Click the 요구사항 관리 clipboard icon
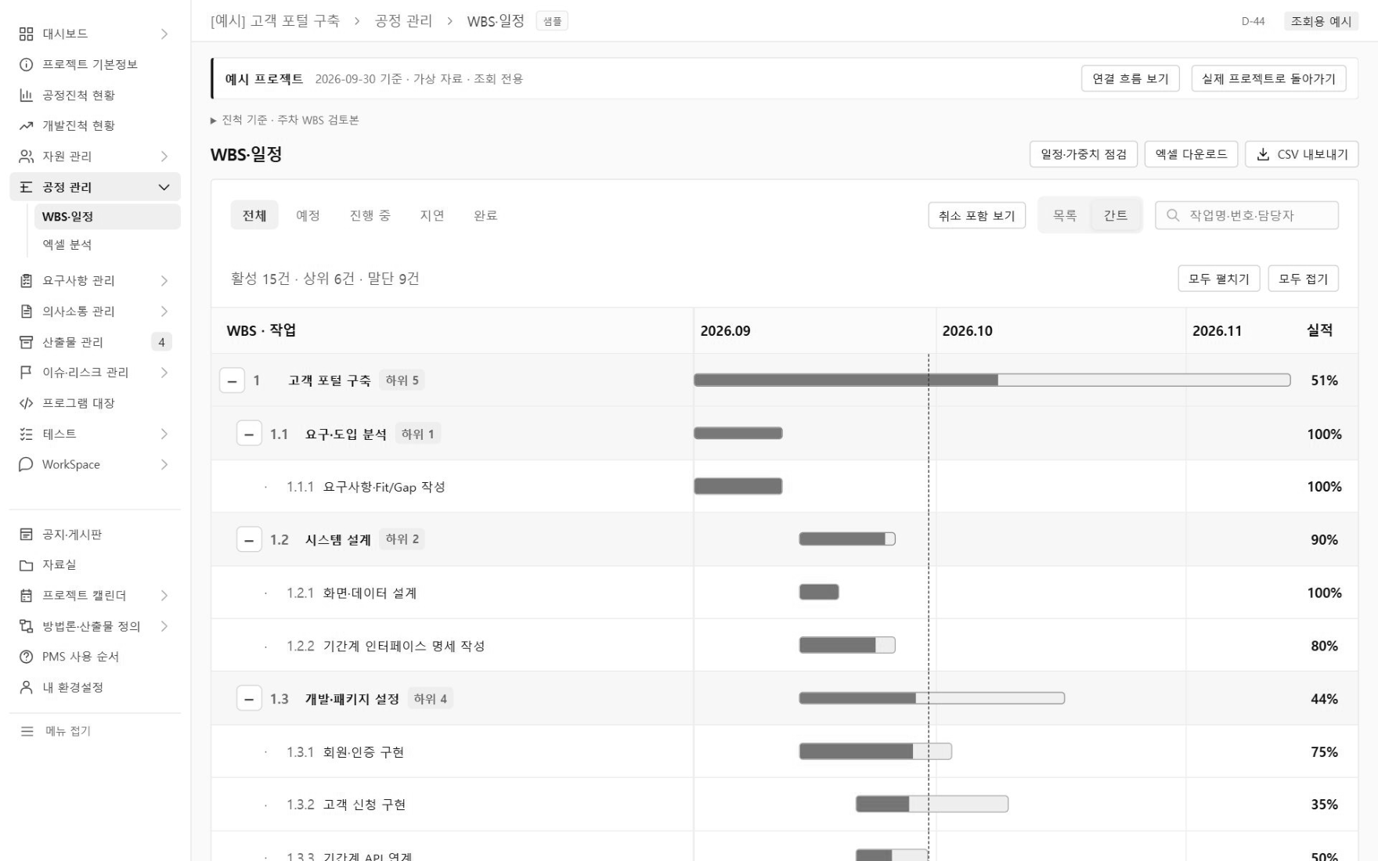Viewport: 1378px width, 861px height. 27,280
